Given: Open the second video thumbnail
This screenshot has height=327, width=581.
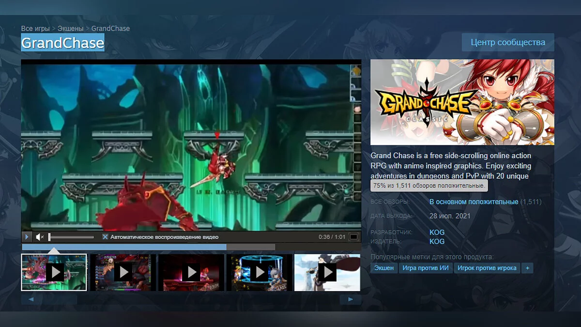Looking at the screenshot, I should pyautogui.click(x=123, y=272).
